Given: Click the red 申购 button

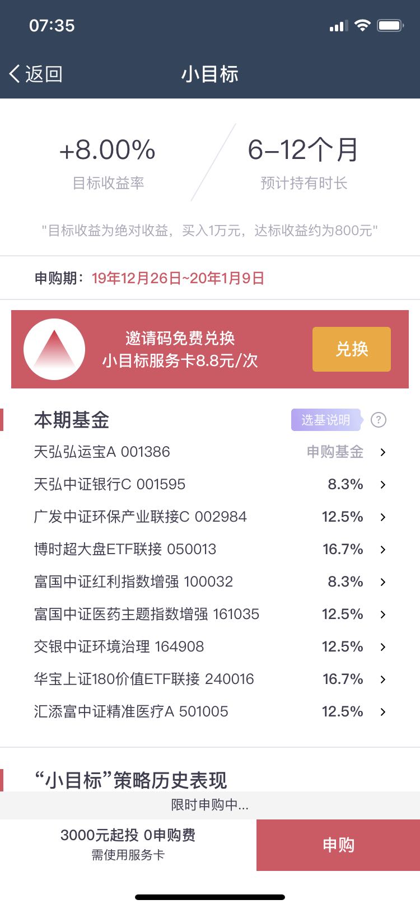Looking at the screenshot, I should coord(338,845).
